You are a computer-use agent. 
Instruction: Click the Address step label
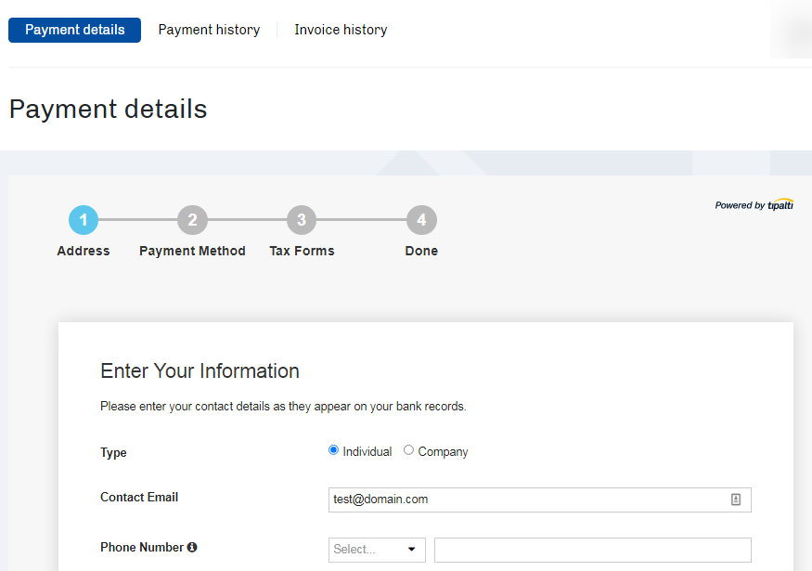84,251
